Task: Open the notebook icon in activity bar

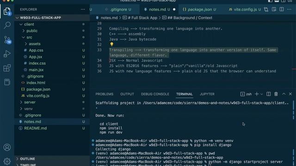Action: tap(7, 82)
